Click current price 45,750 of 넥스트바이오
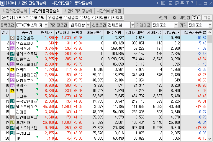The height and width of the screenshot is (142, 213). (48, 106)
